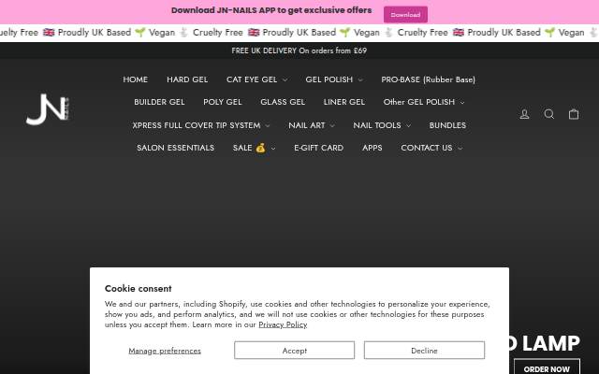The image size is (599, 374).
Task: Click the pink Download app button
Action: tap(405, 15)
